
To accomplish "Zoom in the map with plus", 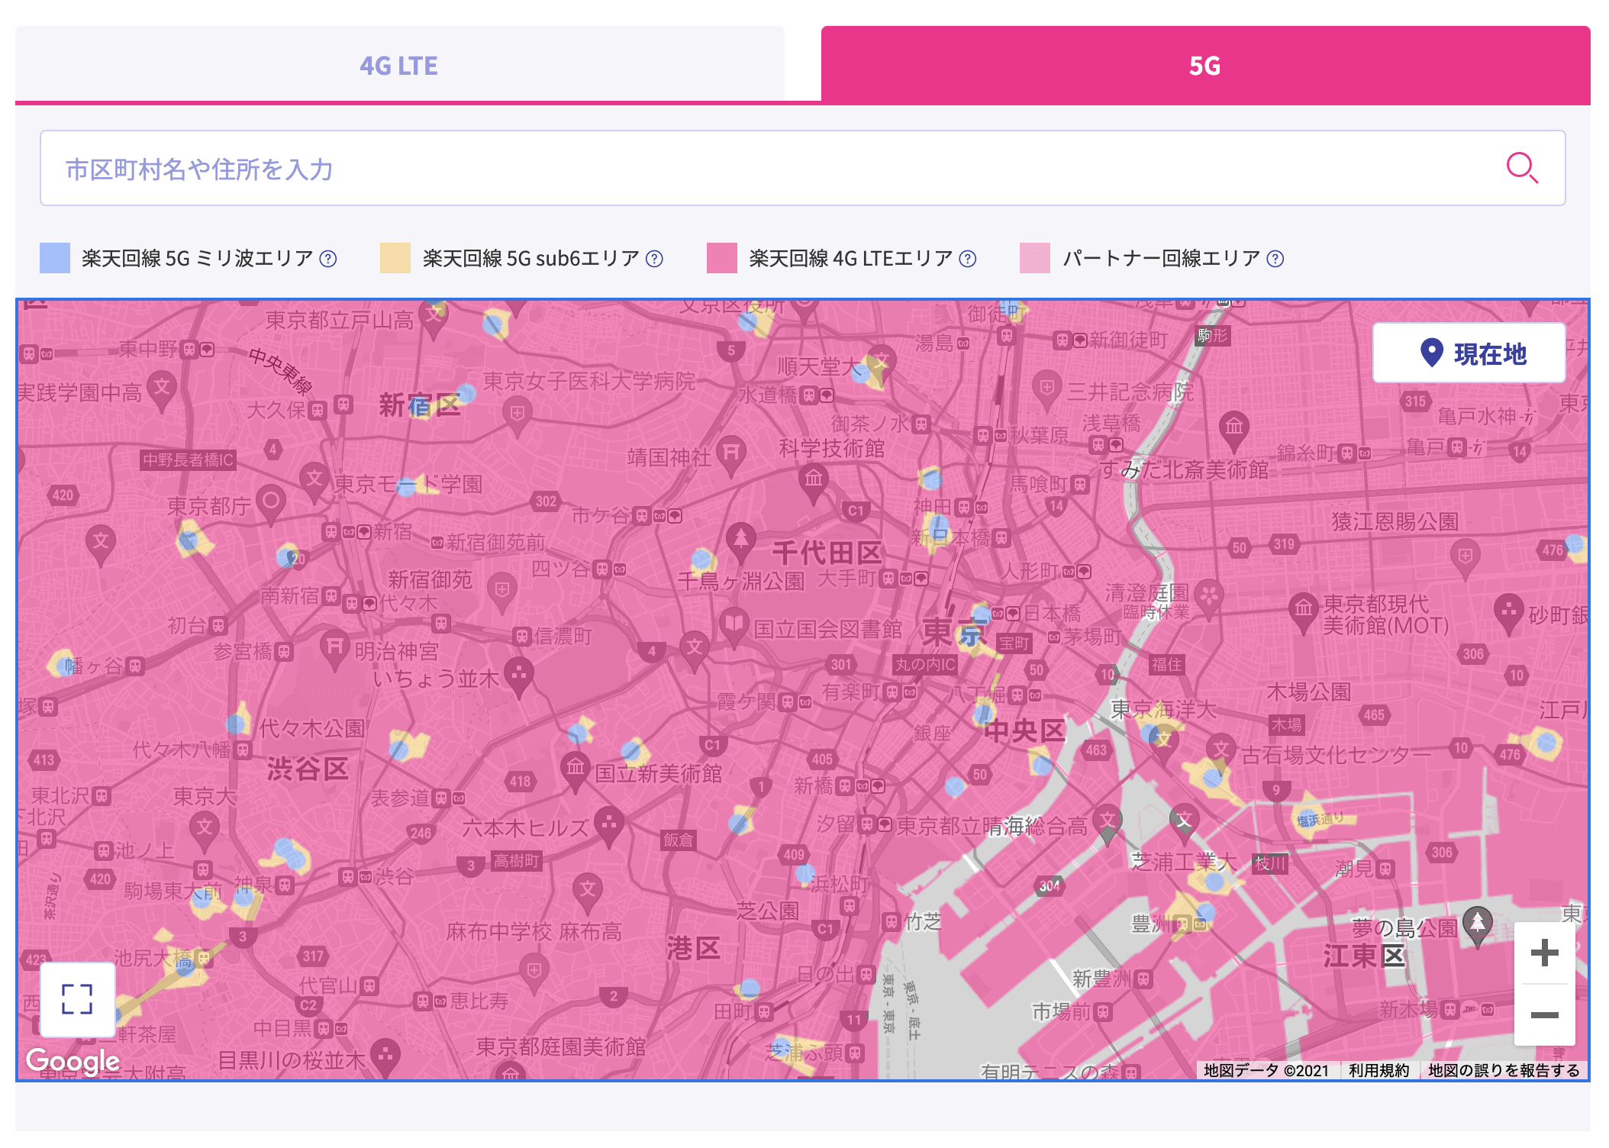I will [x=1544, y=953].
